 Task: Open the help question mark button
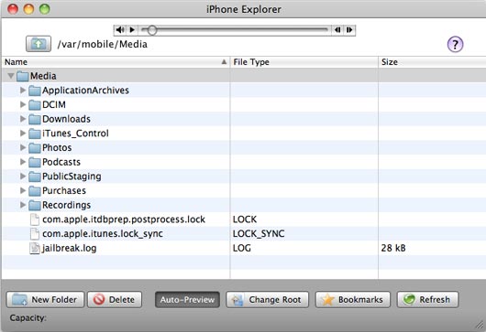coord(455,45)
